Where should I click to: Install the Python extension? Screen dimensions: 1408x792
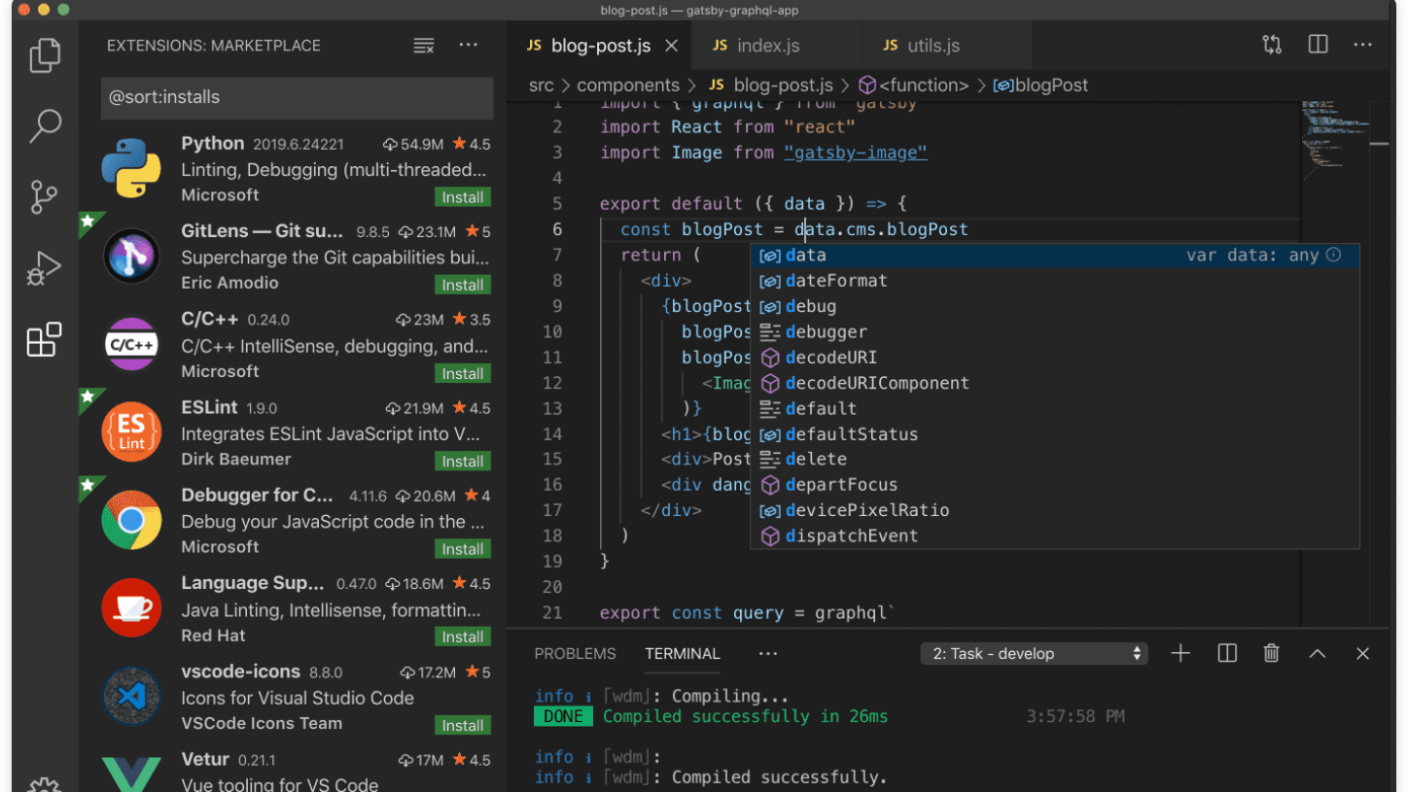(463, 197)
